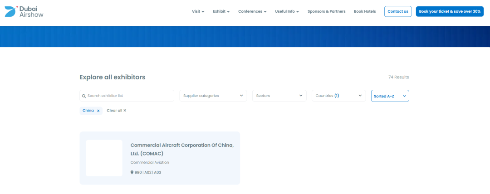The width and height of the screenshot is (490, 194).
Task: Click the Explore all exhibitors heading
Action: pyautogui.click(x=113, y=77)
